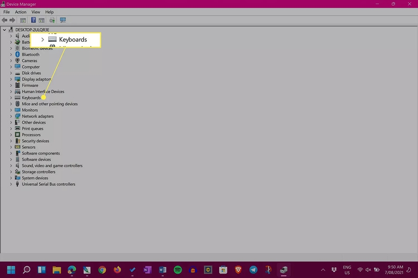Open Telegram from the taskbar
The width and height of the screenshot is (418, 278).
point(253,270)
